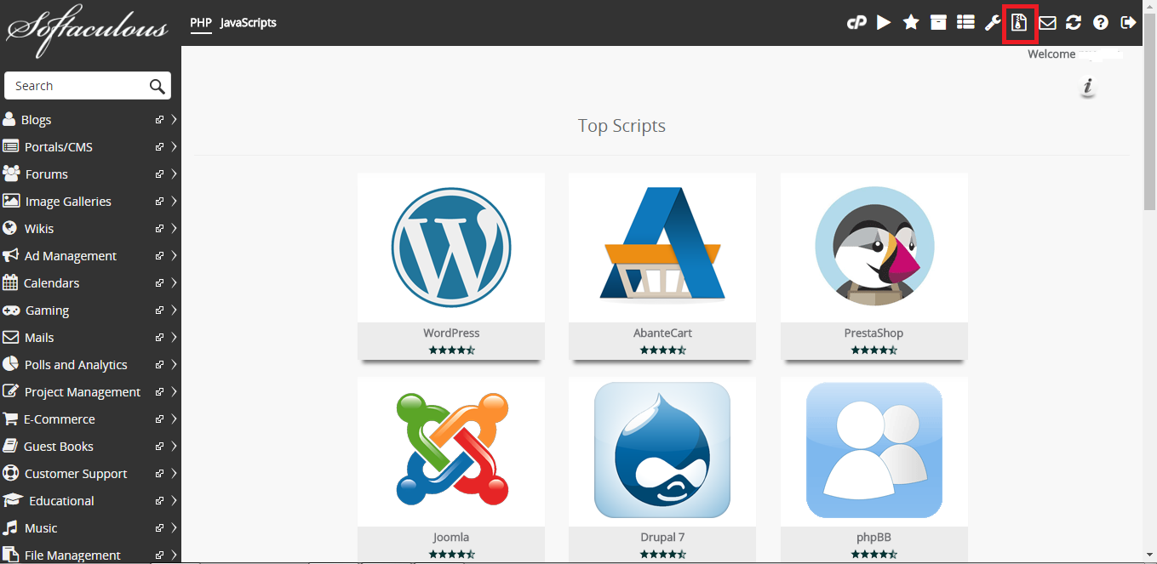
Task: Select Wikis in the sidebar
Action: 39,229
